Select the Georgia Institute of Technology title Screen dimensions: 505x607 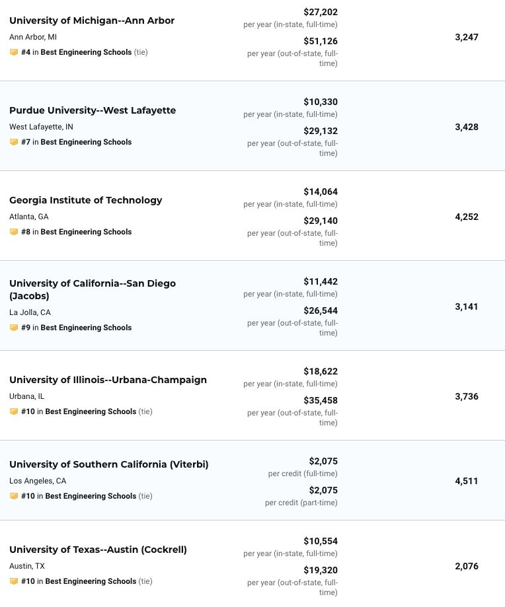coord(85,200)
